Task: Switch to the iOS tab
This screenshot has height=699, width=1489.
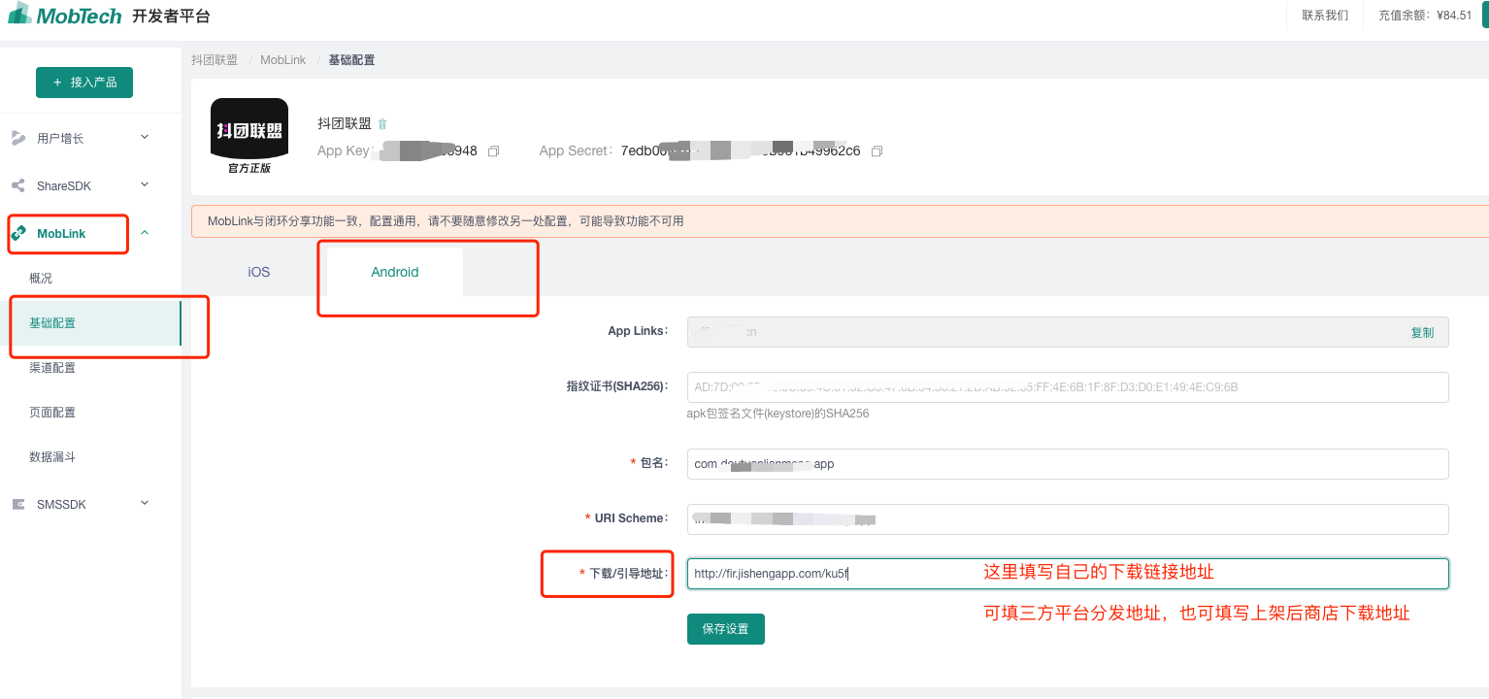Action: tap(259, 272)
